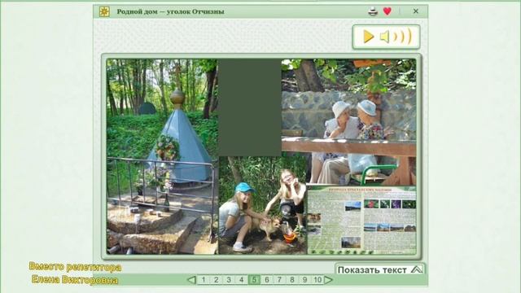Click the green information board image
Screen dimensions: 521x293
tap(361, 221)
